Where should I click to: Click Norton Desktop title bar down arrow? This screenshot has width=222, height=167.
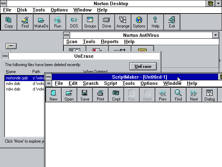218,3
